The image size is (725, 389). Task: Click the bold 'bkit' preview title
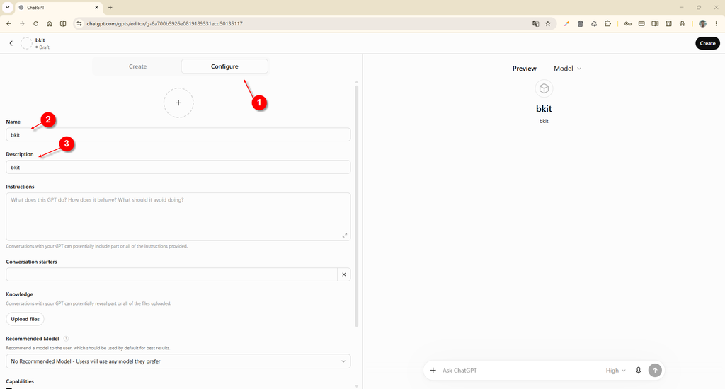[544, 109]
